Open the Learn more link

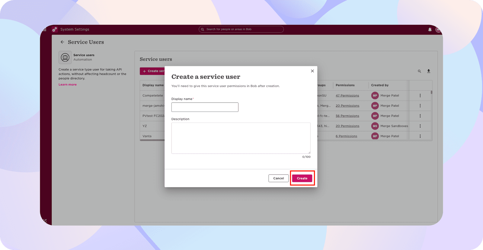point(68,85)
